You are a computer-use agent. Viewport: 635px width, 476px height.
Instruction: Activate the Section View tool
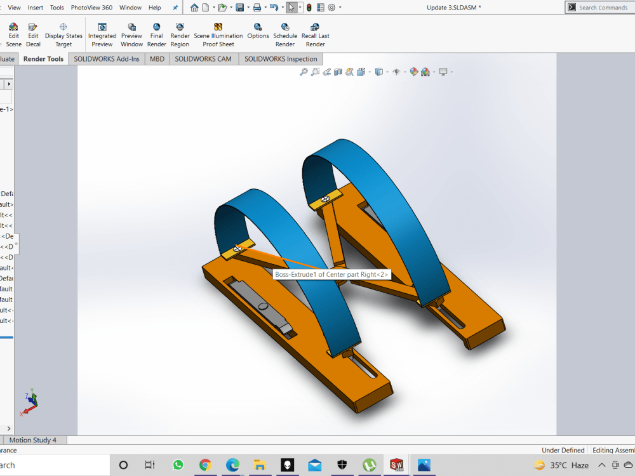(x=338, y=72)
